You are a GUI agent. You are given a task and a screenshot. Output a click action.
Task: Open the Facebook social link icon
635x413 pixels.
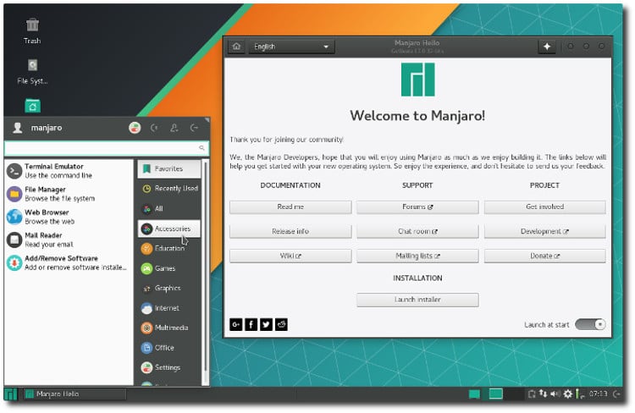[x=251, y=324]
